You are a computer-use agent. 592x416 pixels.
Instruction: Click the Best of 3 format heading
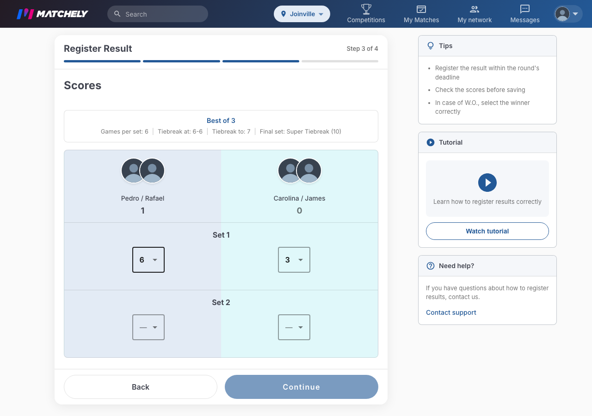(221, 121)
